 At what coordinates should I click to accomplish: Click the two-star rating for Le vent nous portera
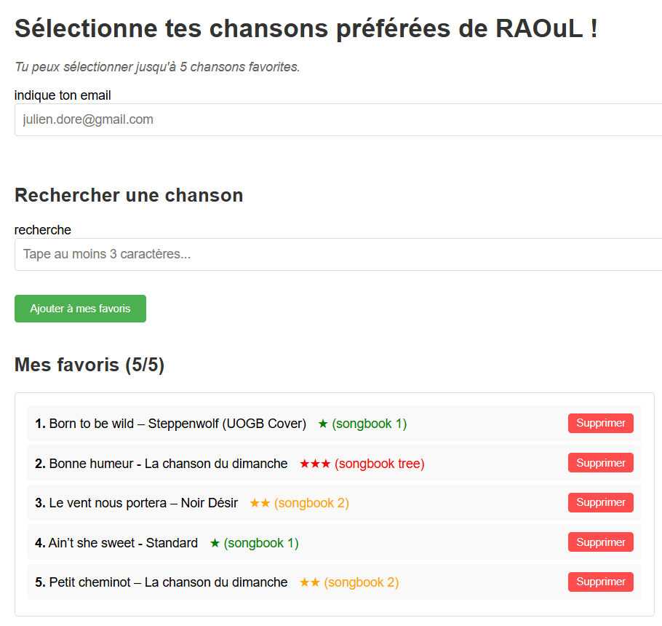262,502
